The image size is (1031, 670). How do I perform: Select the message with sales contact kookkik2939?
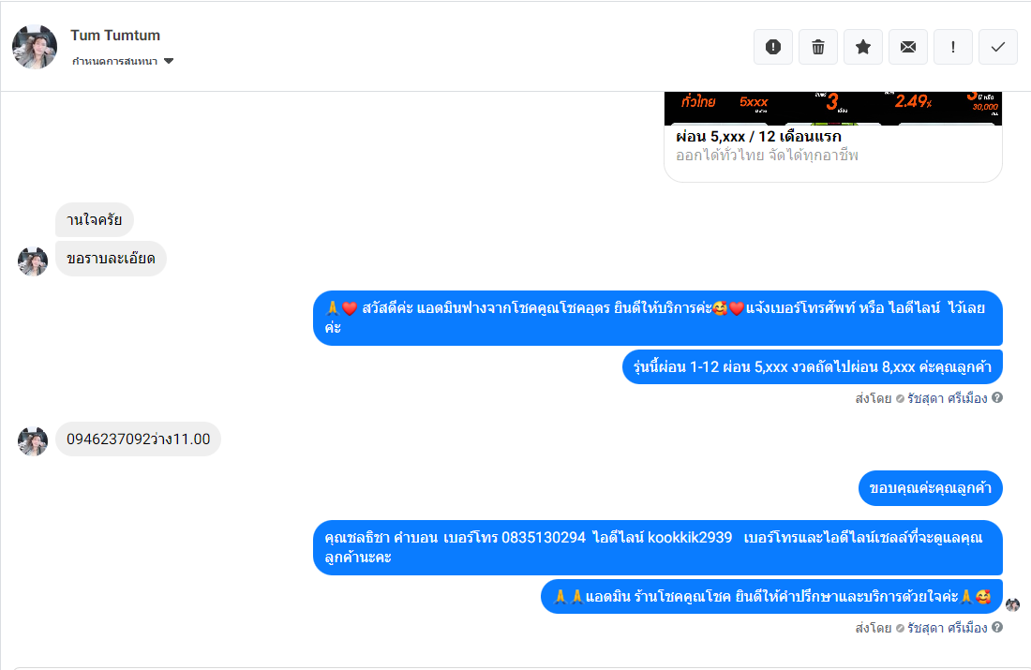coord(658,547)
